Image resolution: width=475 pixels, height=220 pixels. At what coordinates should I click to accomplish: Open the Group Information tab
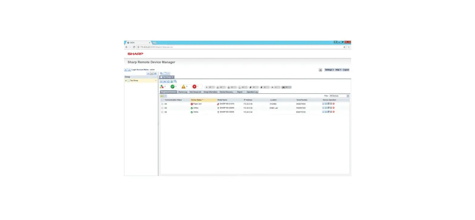[210, 92]
